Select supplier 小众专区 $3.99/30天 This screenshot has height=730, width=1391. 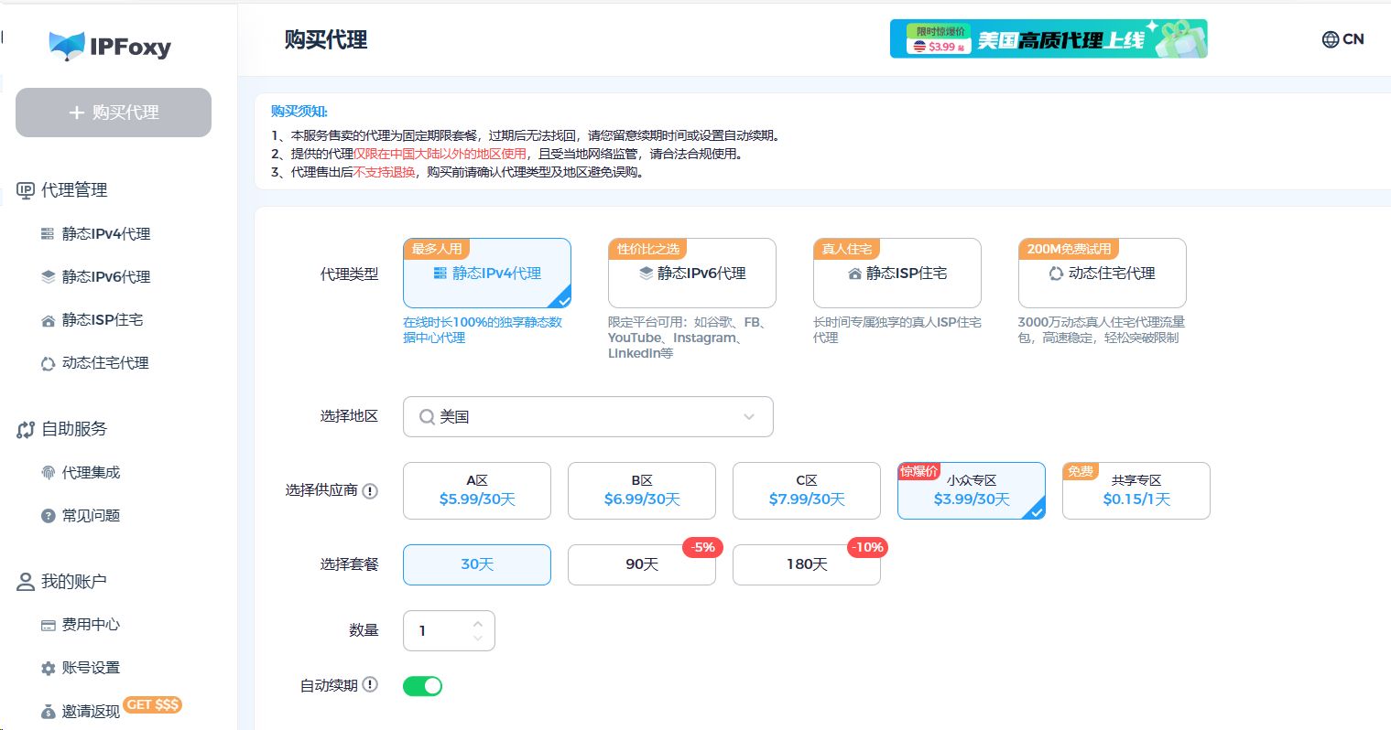click(x=972, y=490)
